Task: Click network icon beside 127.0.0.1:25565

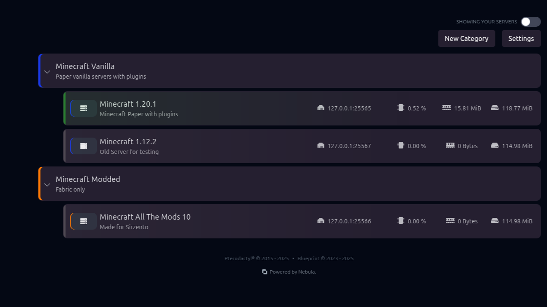Action: pyautogui.click(x=321, y=108)
